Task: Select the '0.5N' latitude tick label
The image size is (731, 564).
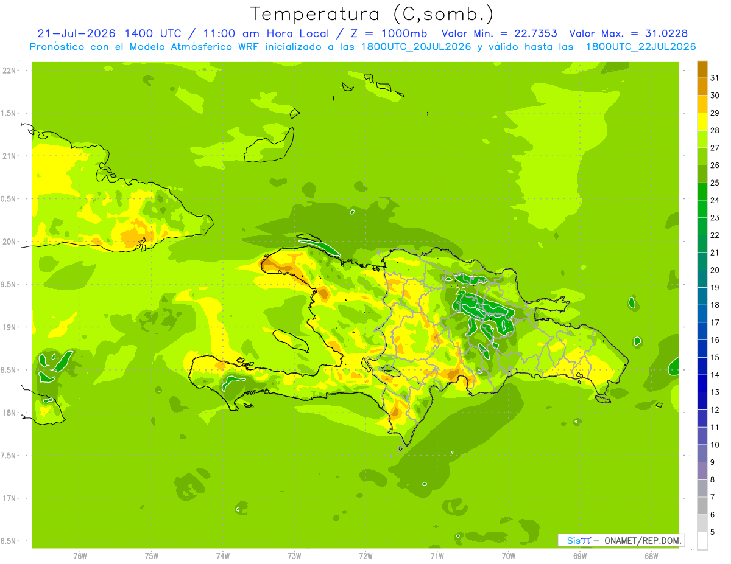Action: click(9, 199)
